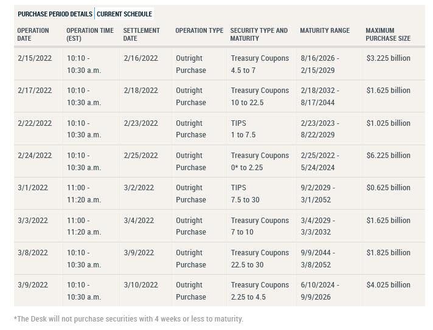This screenshot has width=433, height=330.
Task: Click the Operation Date column header
Action: 33,34
